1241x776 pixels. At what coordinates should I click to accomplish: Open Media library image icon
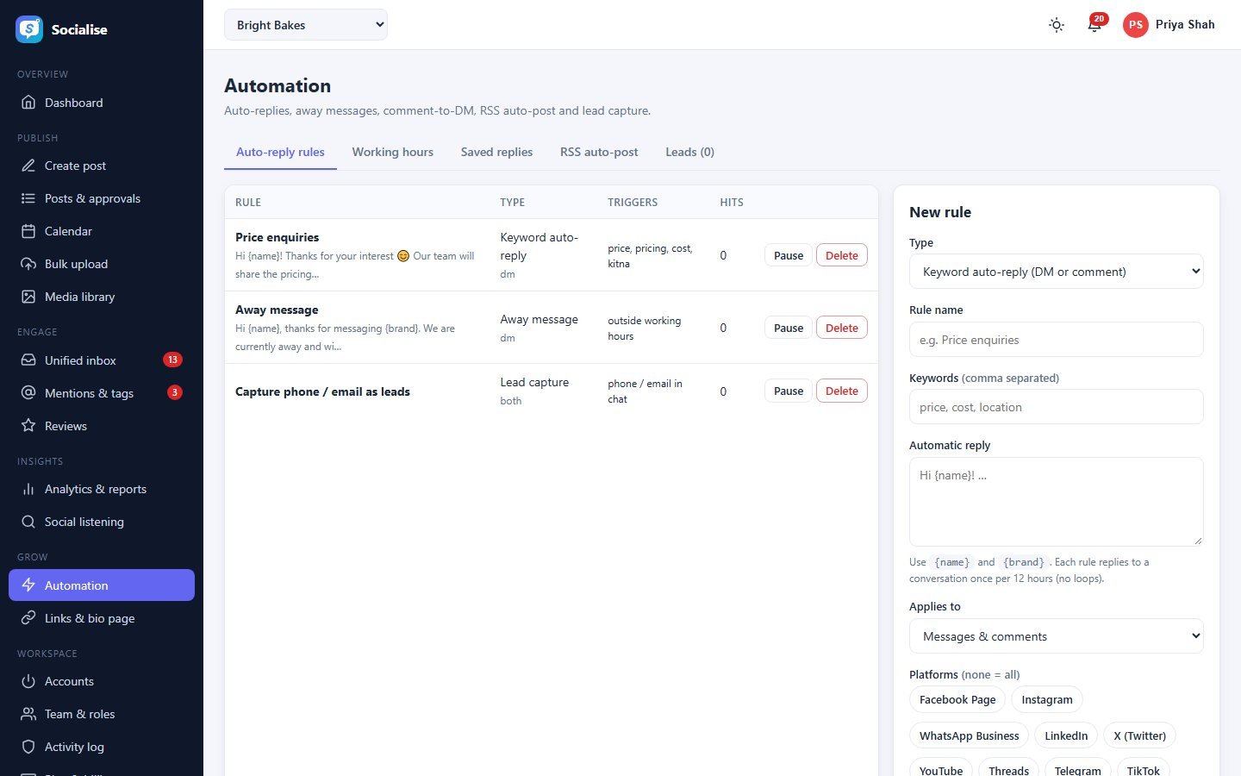(x=28, y=297)
